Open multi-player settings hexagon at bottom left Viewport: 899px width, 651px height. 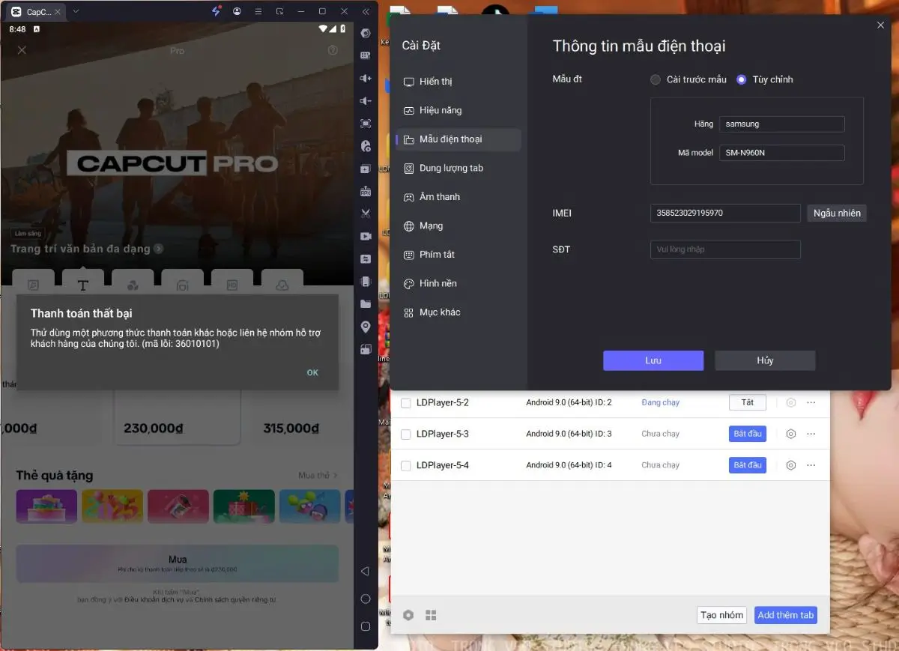click(x=408, y=615)
